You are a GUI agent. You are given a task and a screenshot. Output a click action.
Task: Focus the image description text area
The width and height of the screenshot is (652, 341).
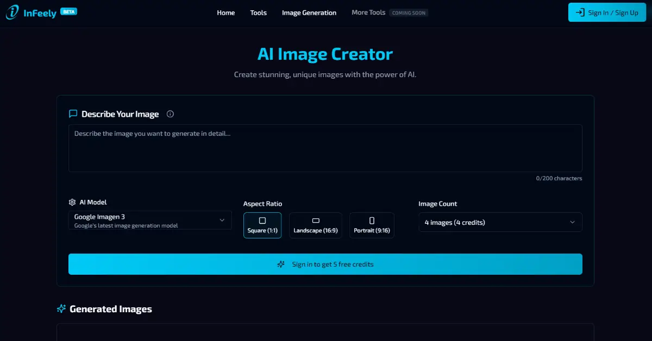pos(325,148)
